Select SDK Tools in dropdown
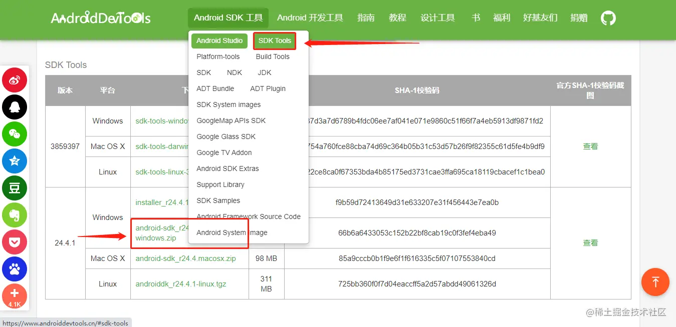Image resolution: width=676 pixels, height=327 pixels. tap(275, 40)
